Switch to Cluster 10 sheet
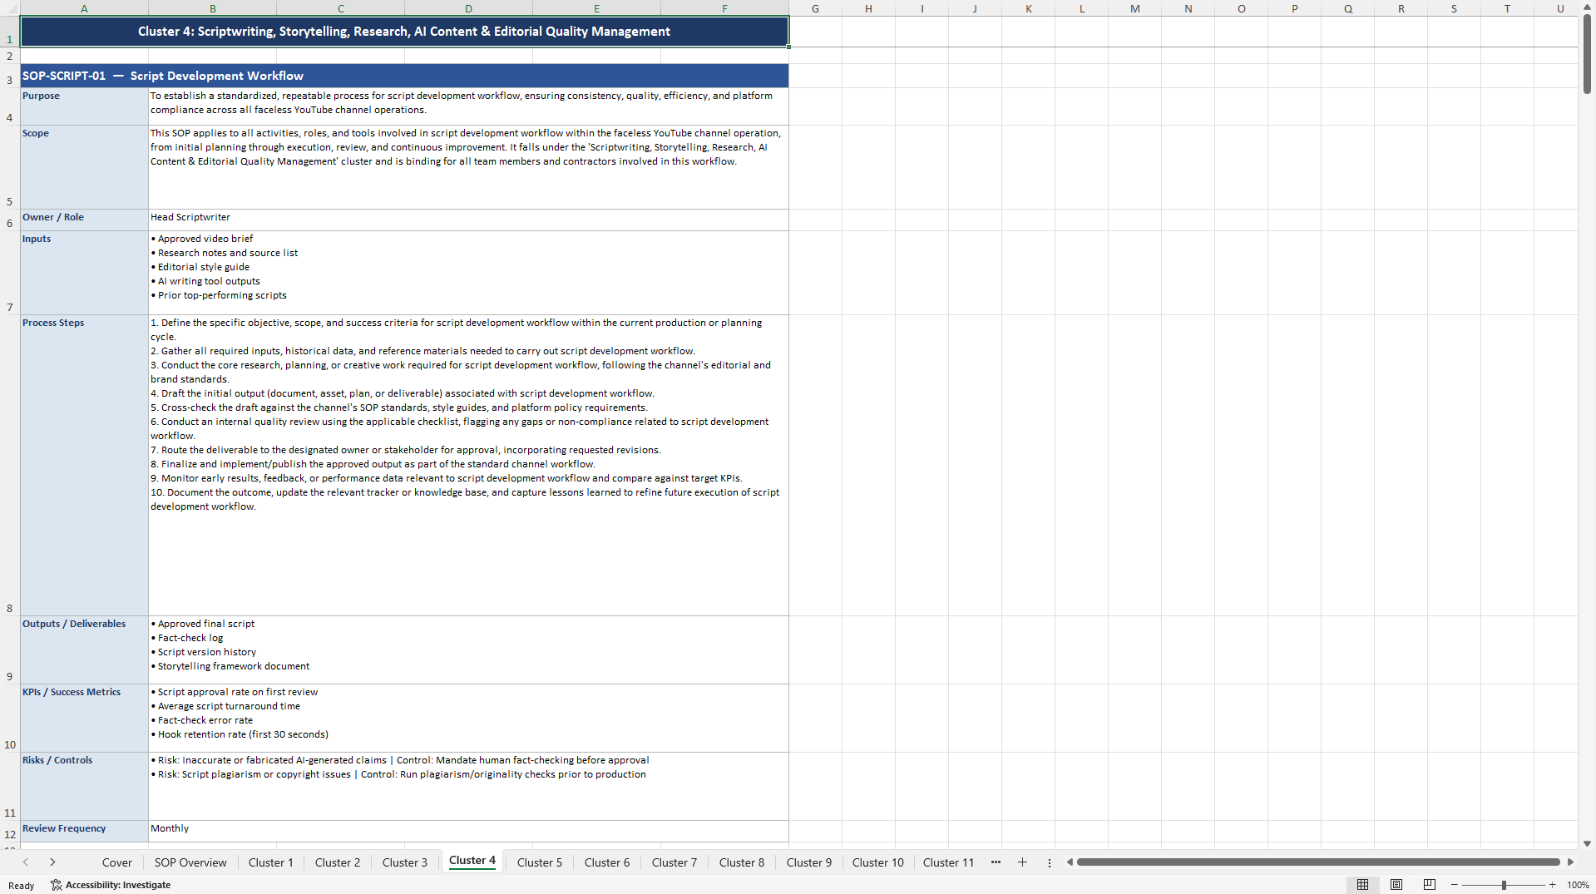This screenshot has height=894, width=1596. (878, 862)
